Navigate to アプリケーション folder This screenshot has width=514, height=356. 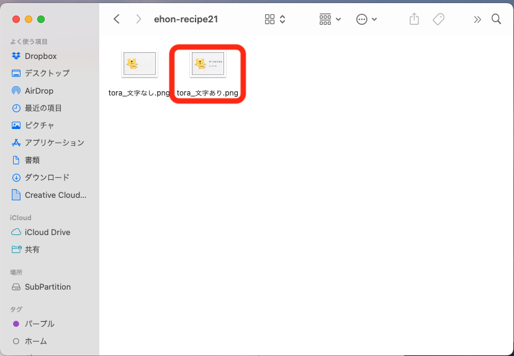pyautogui.click(x=54, y=143)
